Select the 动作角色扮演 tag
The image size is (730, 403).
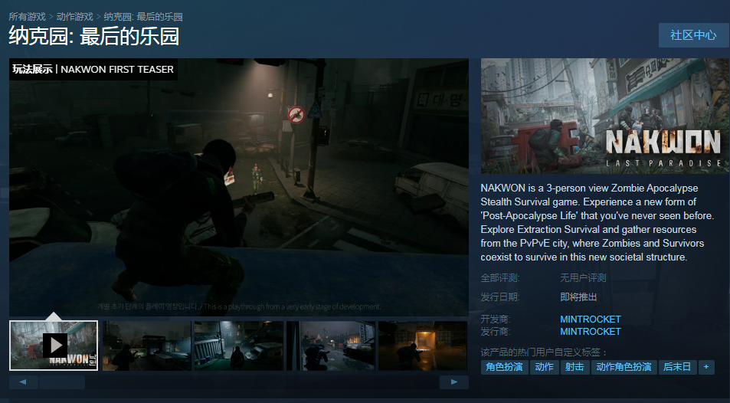click(x=624, y=367)
